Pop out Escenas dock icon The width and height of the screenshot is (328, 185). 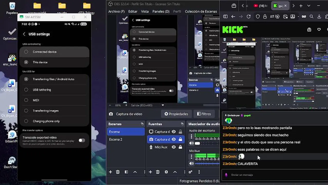pos(142,124)
